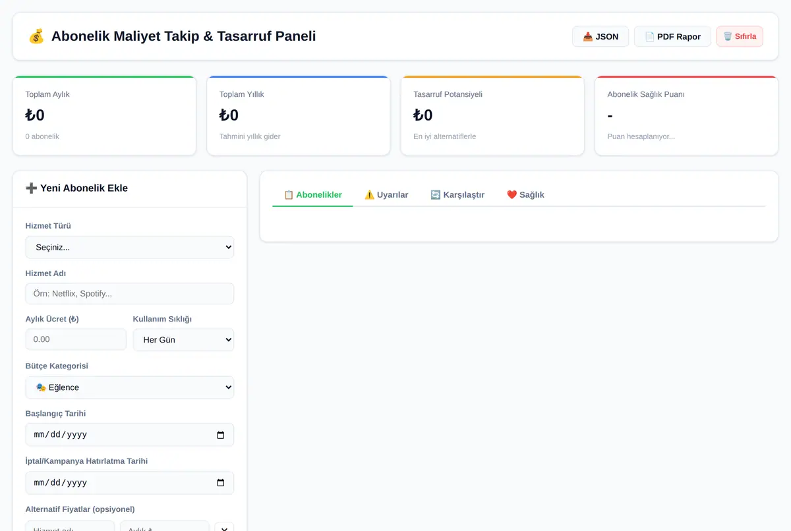Select the 'Tahmini yıllık gider' text
This screenshot has height=531, width=791.
tap(250, 136)
